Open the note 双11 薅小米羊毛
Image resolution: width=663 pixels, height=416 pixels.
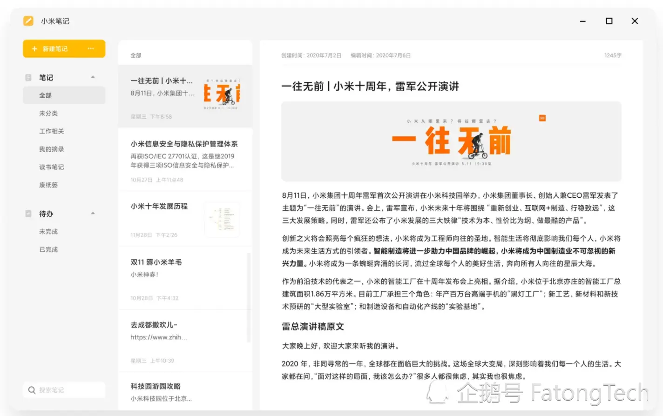[x=185, y=278]
